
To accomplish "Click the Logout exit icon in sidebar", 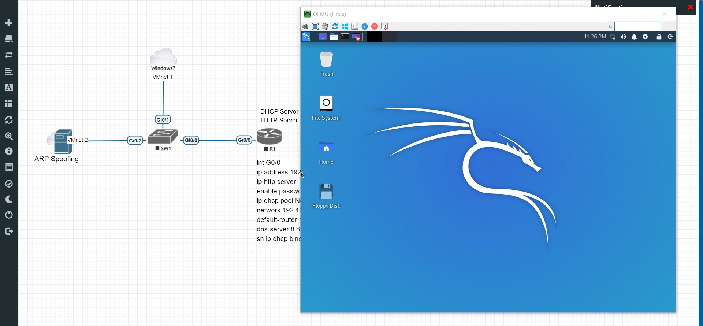I will coord(9,231).
